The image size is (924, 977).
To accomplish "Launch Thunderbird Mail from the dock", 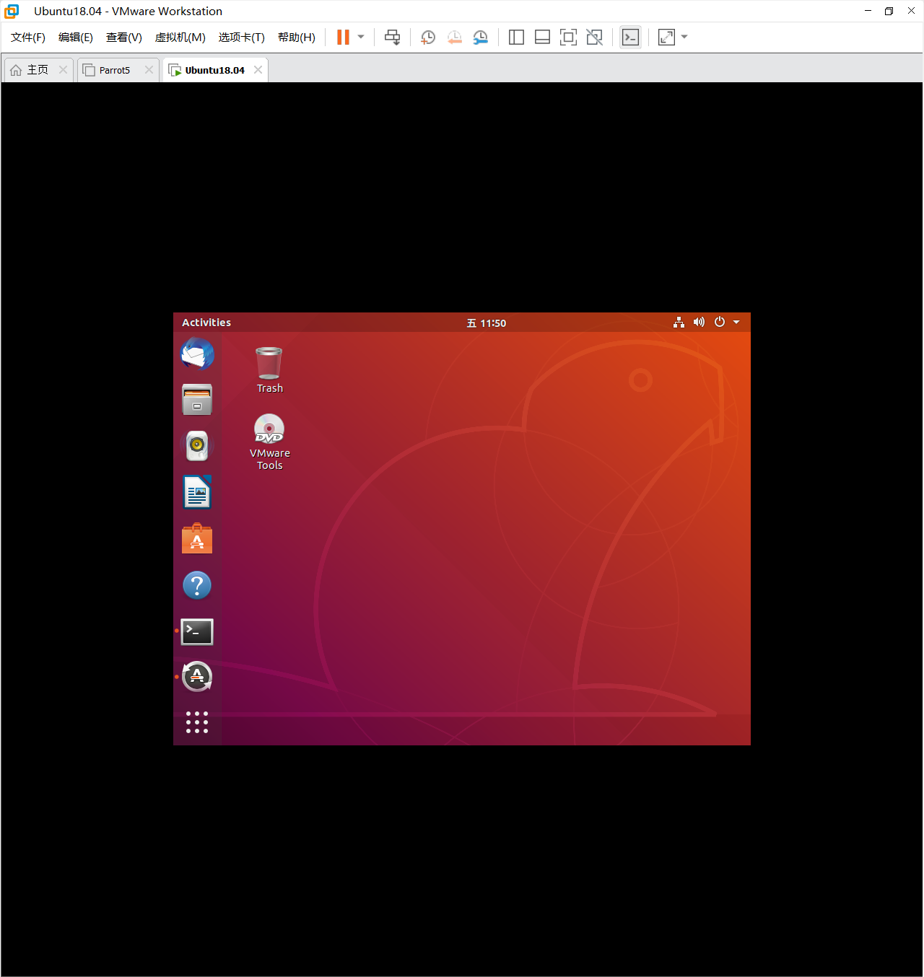I will (x=197, y=354).
